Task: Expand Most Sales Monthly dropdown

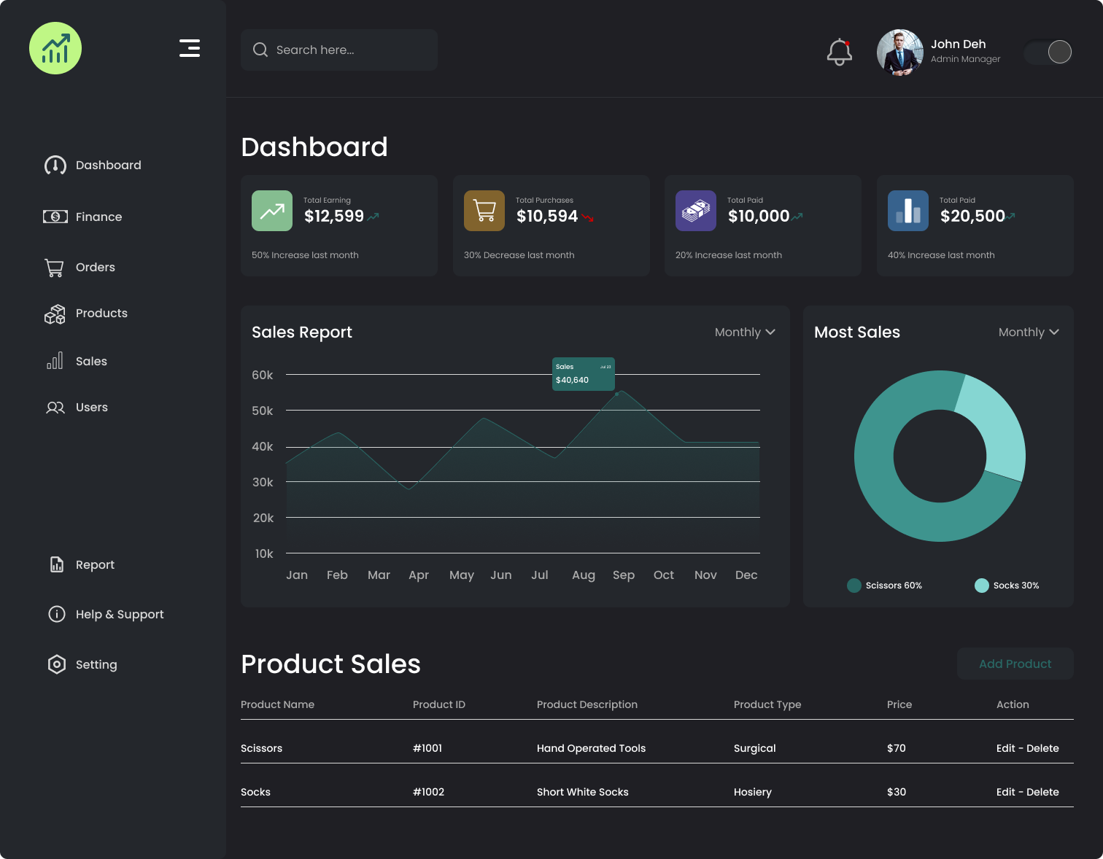Action: (1029, 332)
